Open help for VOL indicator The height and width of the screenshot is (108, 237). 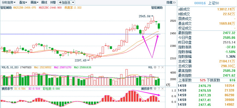coord(159,67)
